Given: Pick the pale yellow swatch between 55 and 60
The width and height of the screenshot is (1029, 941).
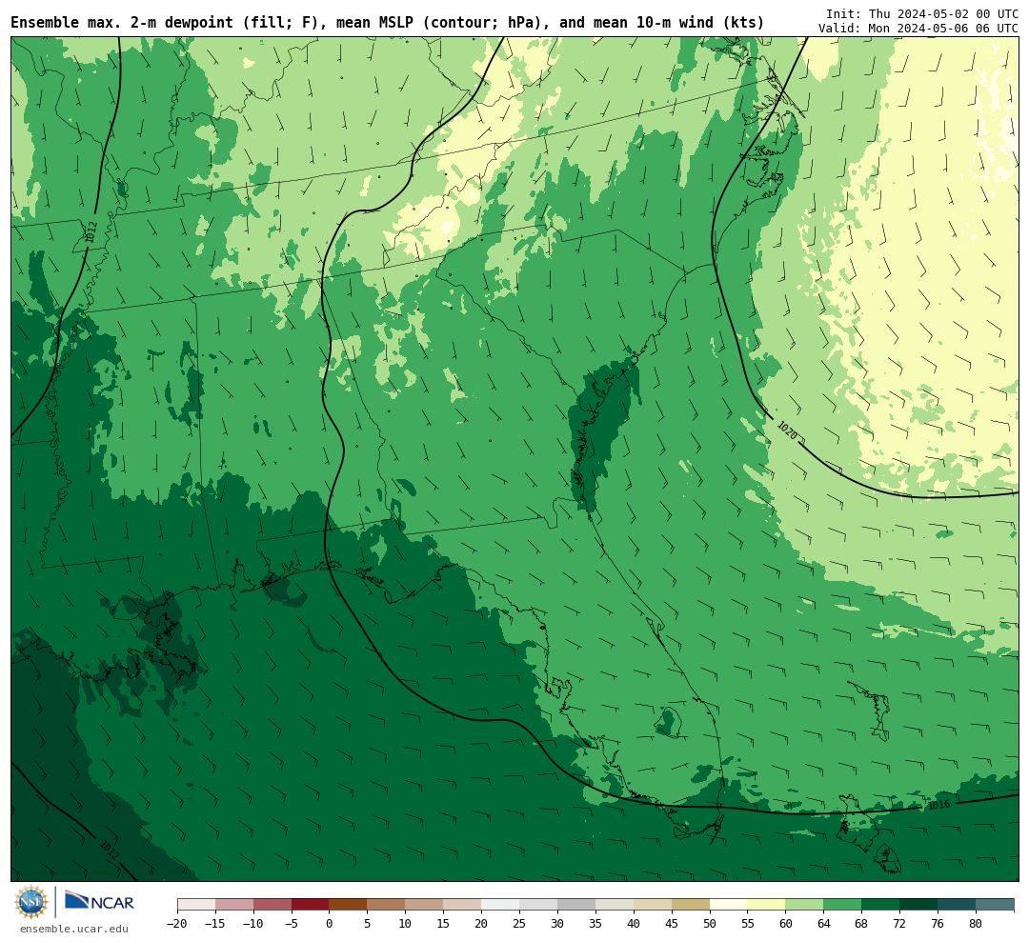Looking at the screenshot, I should coord(767,905).
